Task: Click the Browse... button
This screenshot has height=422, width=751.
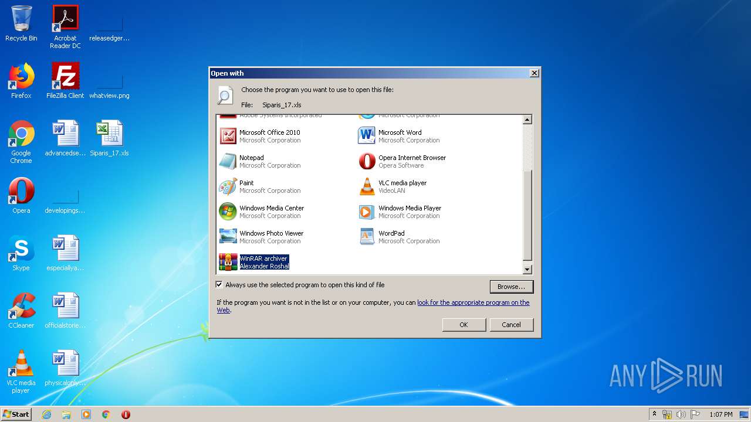Action: (512, 287)
